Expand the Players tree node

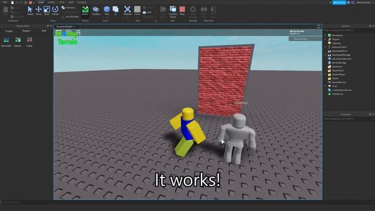[325, 39]
